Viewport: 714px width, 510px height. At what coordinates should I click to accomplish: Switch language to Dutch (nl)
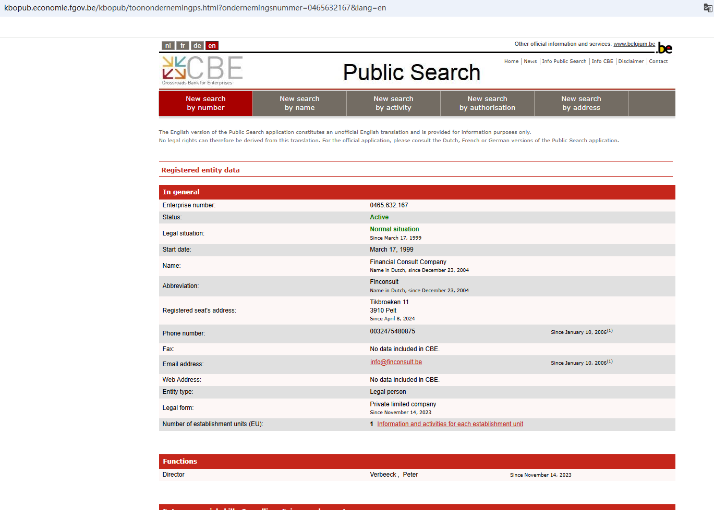168,46
